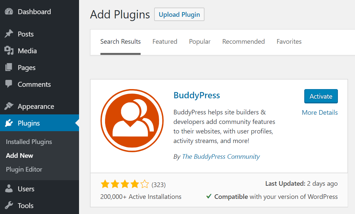Select the Posts pushpin icon
This screenshot has width=355, height=214.
(x=9, y=34)
